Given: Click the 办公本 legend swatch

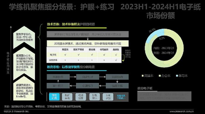Looking at the screenshot, I should point(160,76).
